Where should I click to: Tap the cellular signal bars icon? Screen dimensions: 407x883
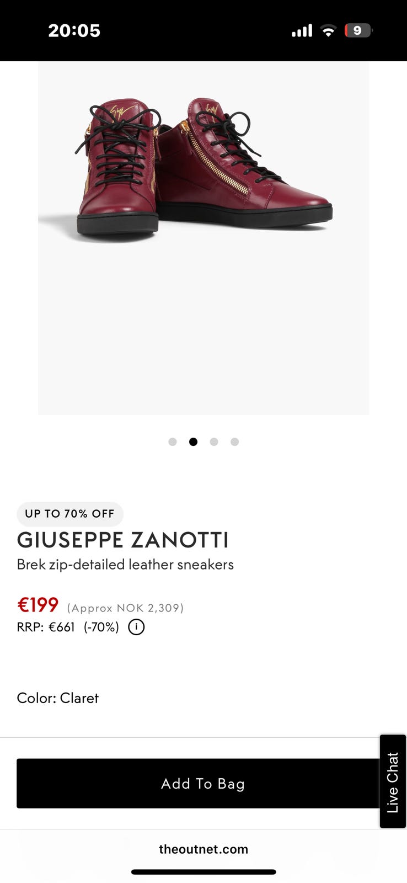coord(302,30)
